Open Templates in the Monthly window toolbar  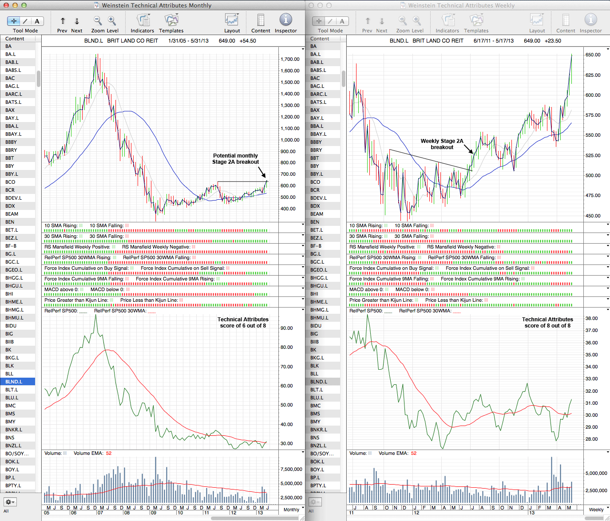(x=171, y=20)
